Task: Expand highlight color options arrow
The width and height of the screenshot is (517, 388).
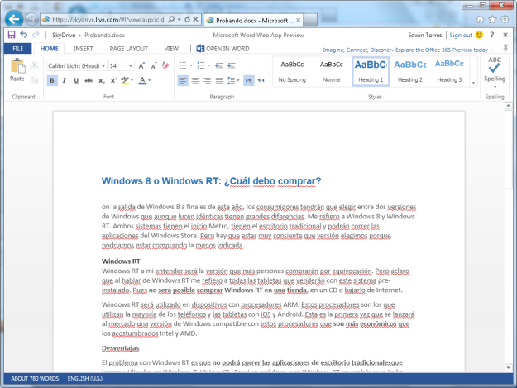Action: tap(132, 80)
